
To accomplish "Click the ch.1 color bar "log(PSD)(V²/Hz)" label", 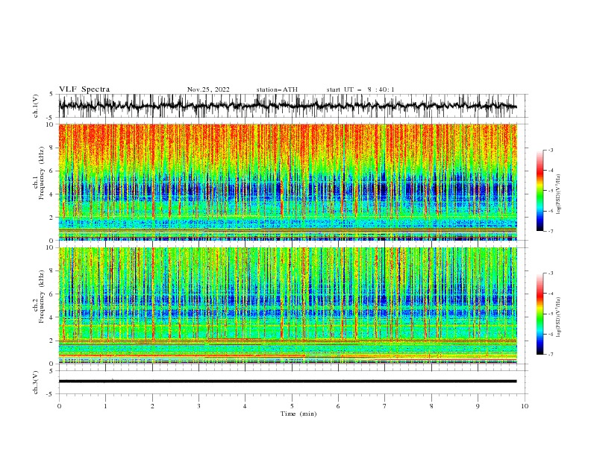I will 559,194.
